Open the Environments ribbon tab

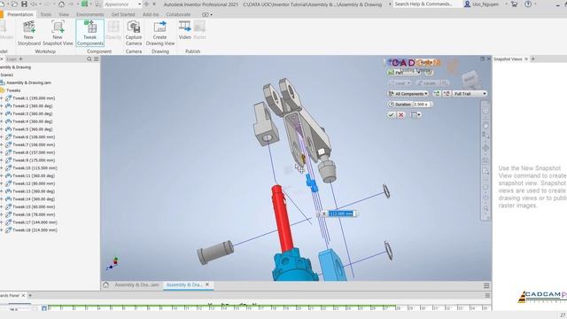point(90,14)
